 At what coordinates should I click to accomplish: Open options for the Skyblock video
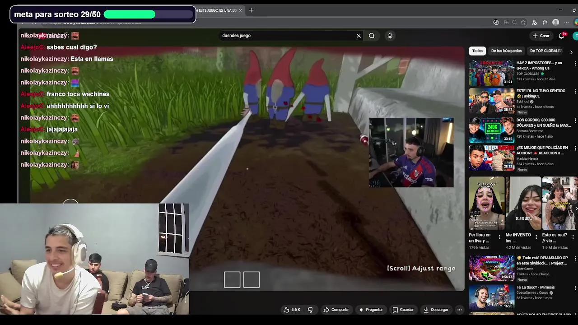575,259
